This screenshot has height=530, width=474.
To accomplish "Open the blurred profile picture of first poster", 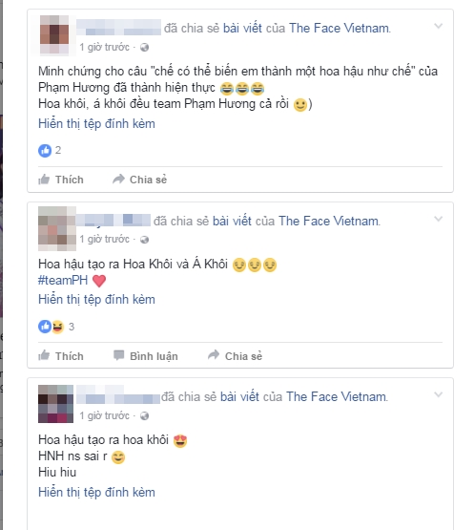I will [54, 34].
